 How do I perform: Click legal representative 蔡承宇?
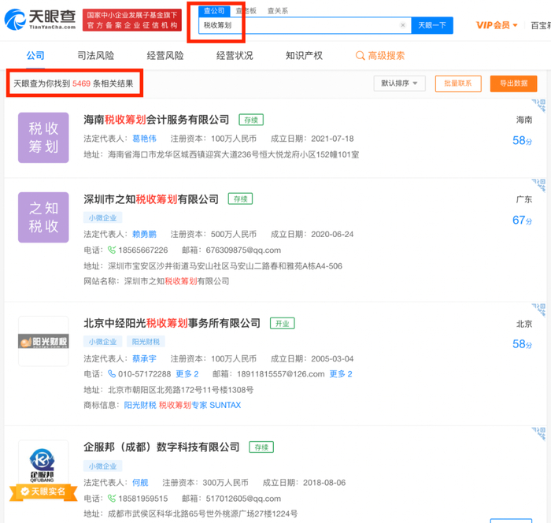(x=144, y=358)
